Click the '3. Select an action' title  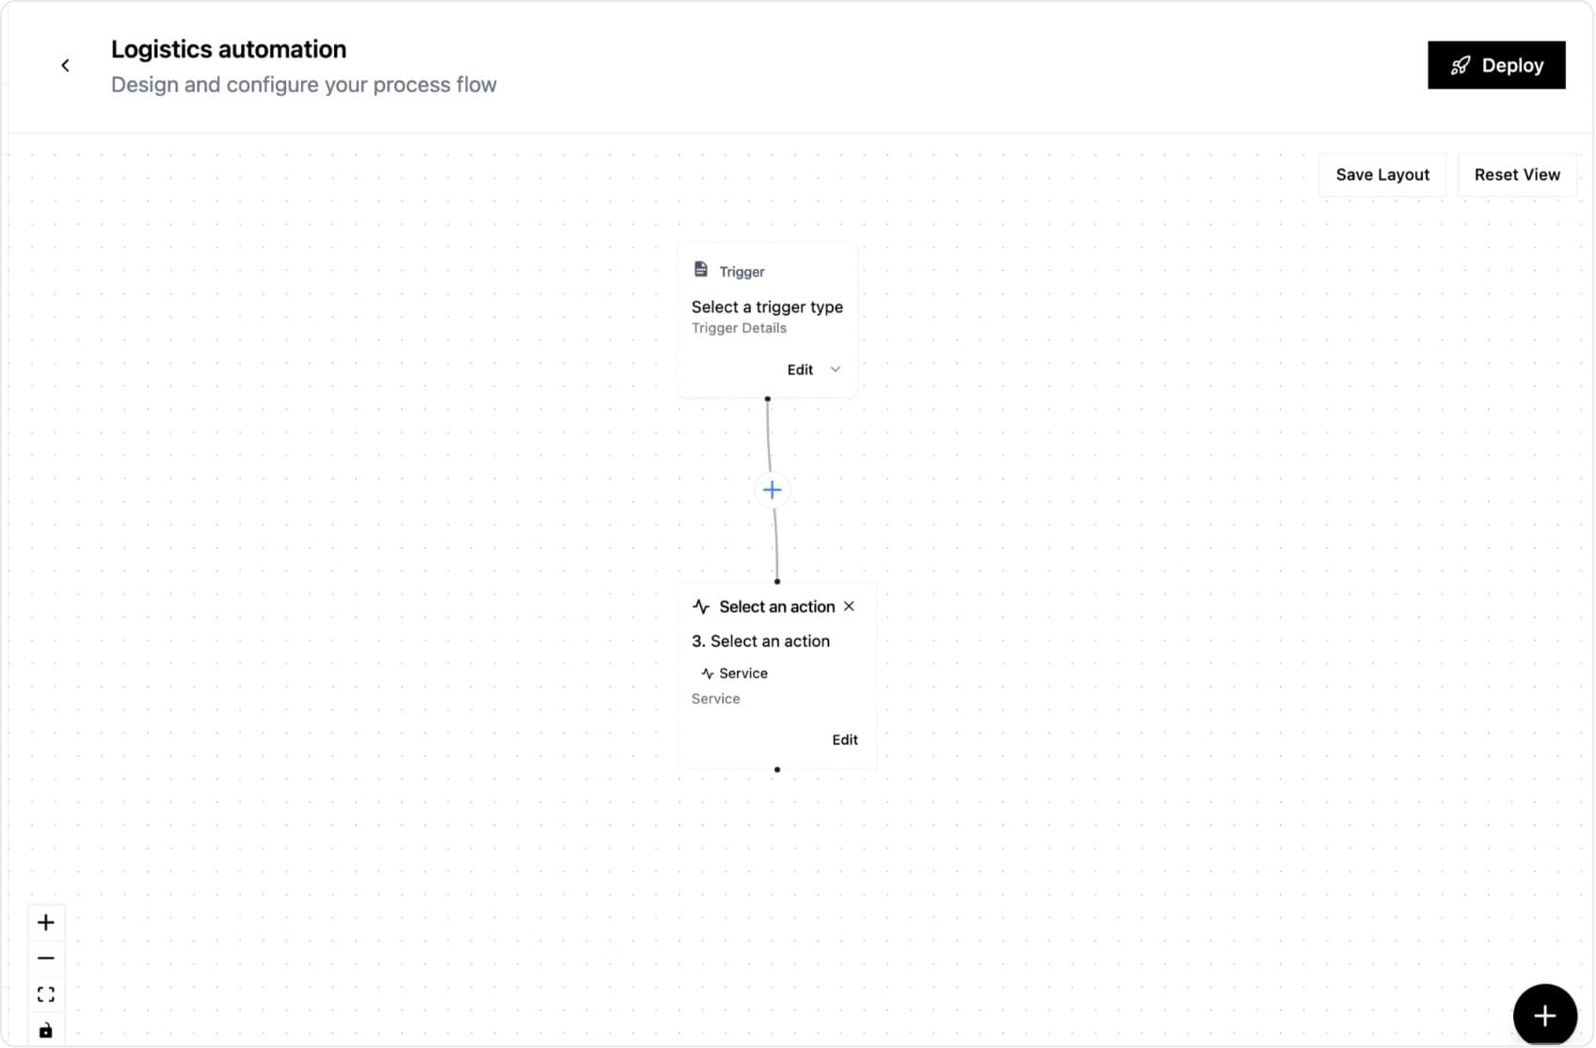[x=760, y=642]
